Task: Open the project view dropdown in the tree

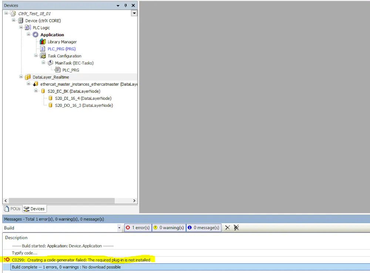Action: pos(134,13)
